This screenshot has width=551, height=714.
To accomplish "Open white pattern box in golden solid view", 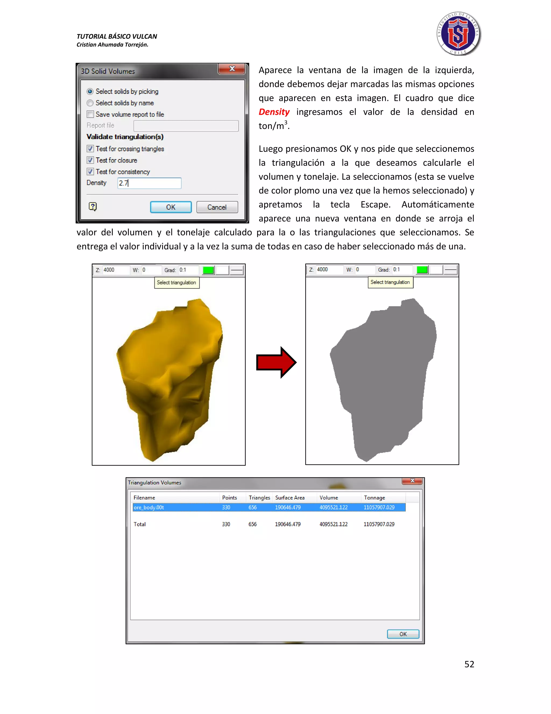I will click(222, 270).
